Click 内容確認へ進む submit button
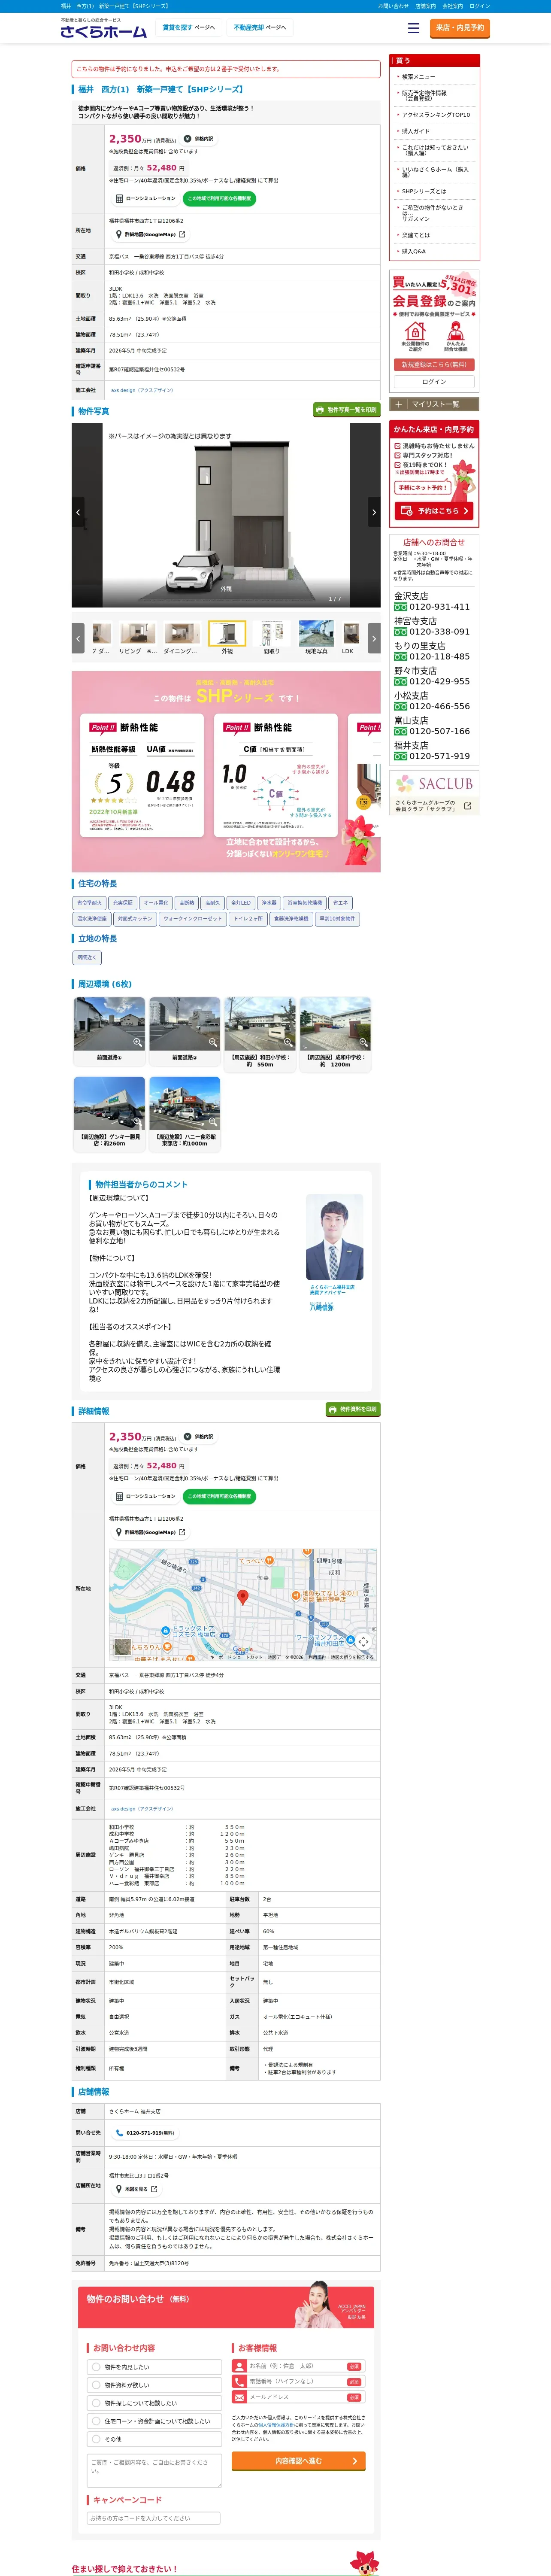551x2576 pixels. click(x=299, y=2461)
